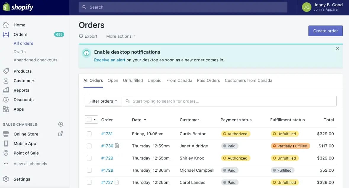Image resolution: width=349 pixels, height=188 pixels.
Task: Open Customers from the sidebar icon
Action: click(x=7, y=81)
